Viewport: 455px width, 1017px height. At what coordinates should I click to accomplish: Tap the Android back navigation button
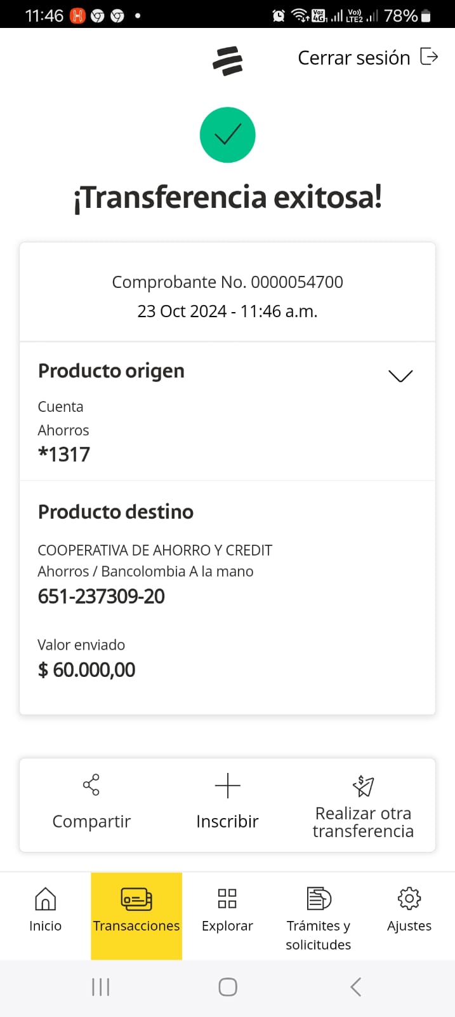click(356, 987)
